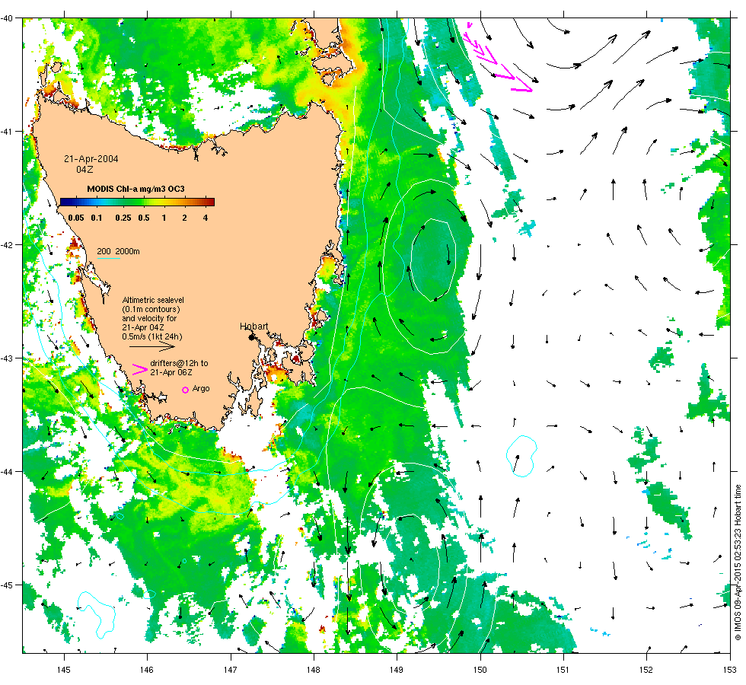This screenshot has height=685, width=746.
Task: Click the colorbar value '0.05'
Action: click(76, 218)
